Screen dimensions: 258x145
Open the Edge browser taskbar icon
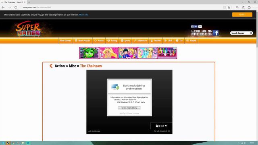(28, 143)
